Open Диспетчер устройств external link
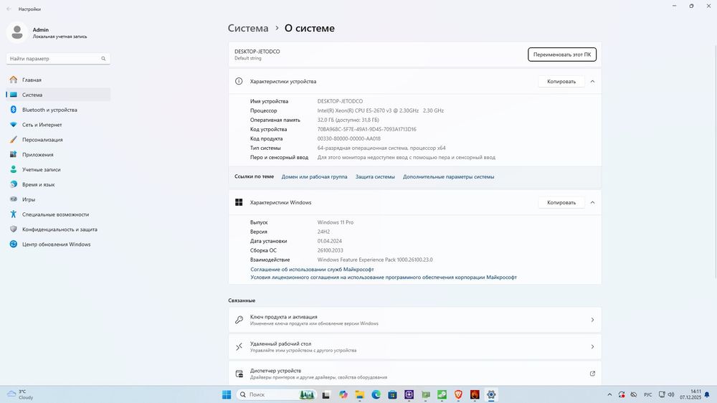Screen dimensions: 717x403 tap(592, 374)
